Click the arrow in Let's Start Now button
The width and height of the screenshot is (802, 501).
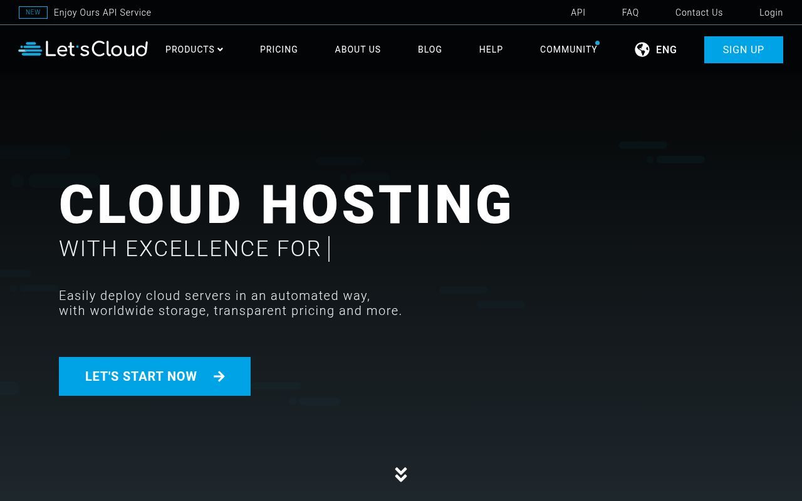[x=219, y=376]
